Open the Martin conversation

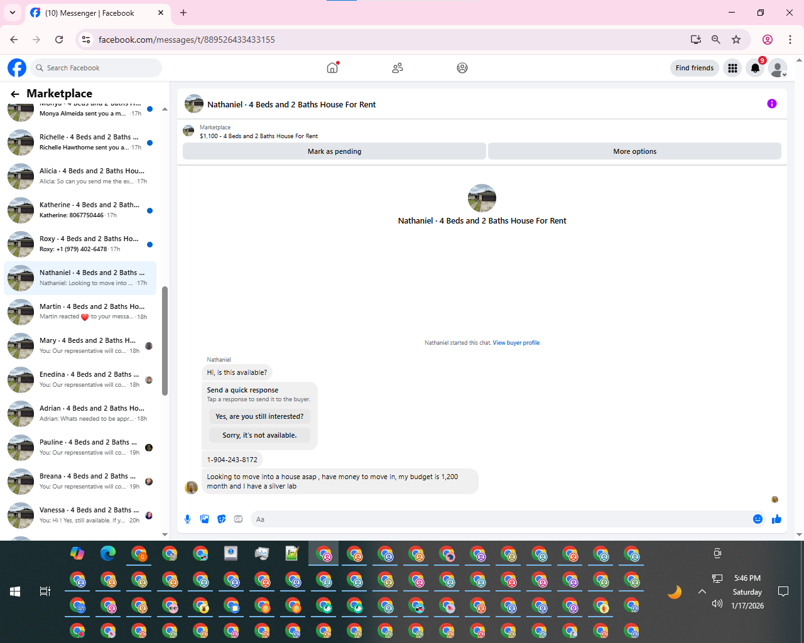(x=80, y=312)
